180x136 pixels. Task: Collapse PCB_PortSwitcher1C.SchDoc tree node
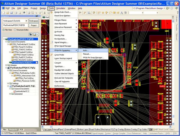pyautogui.click(x=8, y=44)
